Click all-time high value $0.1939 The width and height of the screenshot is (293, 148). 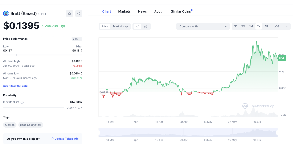pos(77,61)
